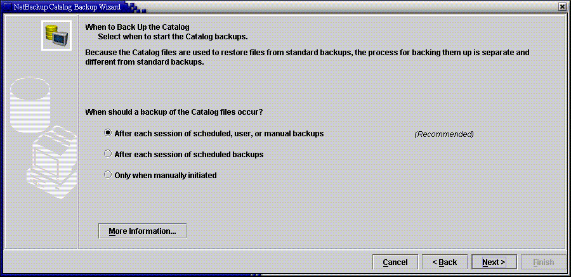Choose the 'After each session of scheduled backups' radio button

coord(107,154)
